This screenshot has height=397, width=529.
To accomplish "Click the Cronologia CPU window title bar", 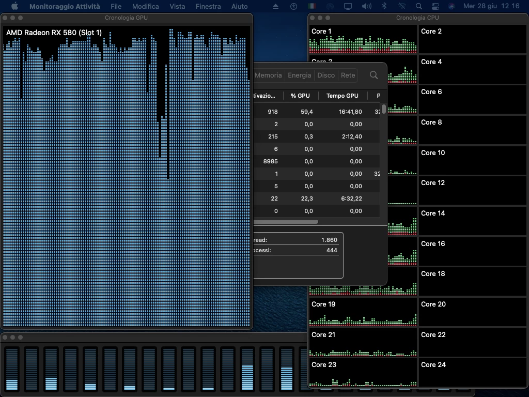I will 417,18.
